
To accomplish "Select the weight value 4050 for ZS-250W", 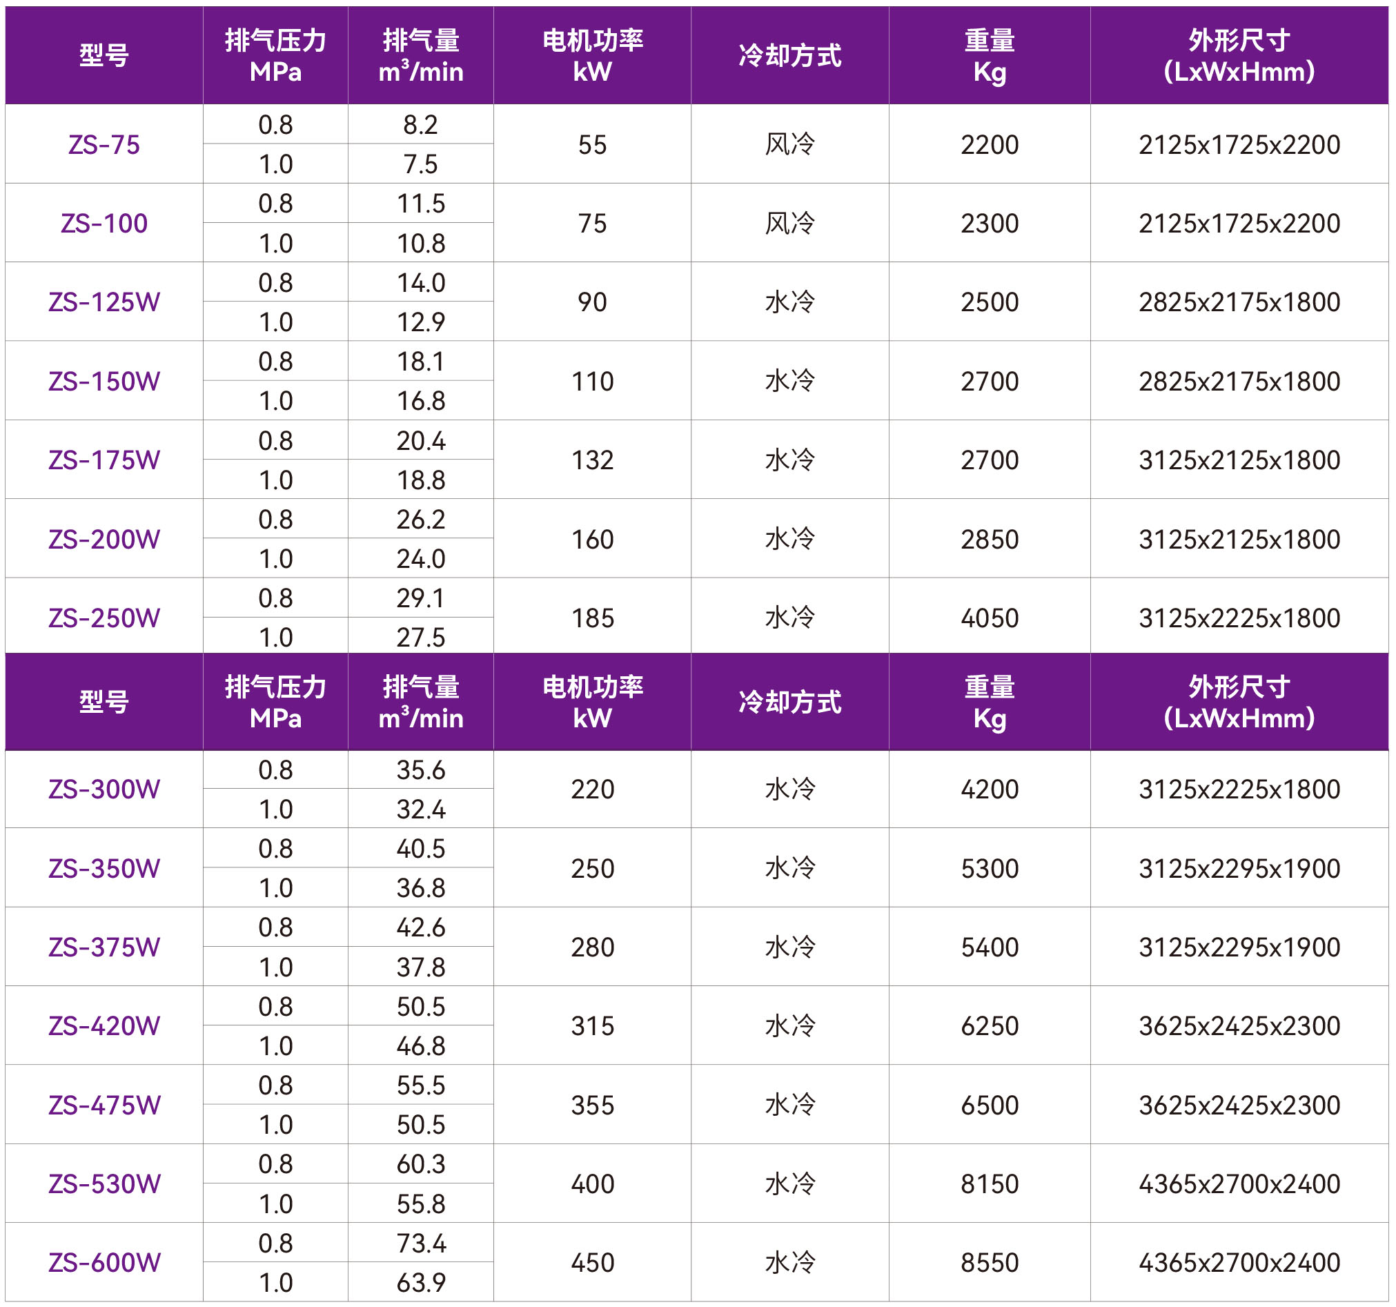I will click(x=990, y=617).
